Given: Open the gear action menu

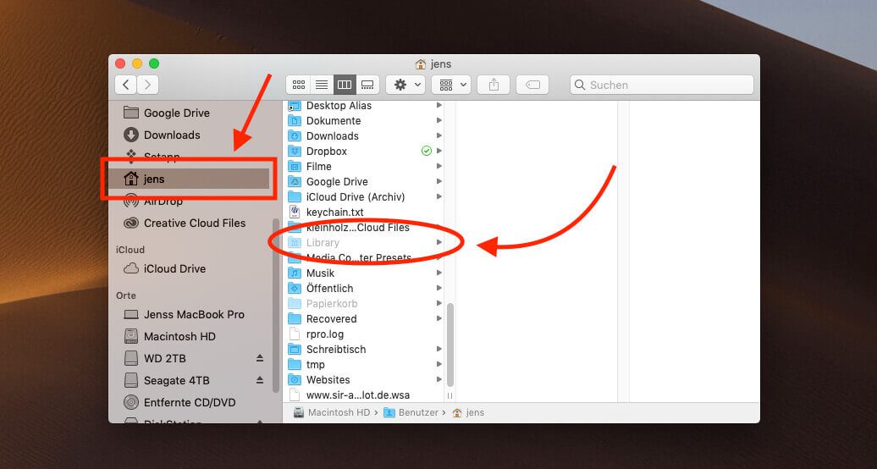Looking at the screenshot, I should [x=405, y=85].
